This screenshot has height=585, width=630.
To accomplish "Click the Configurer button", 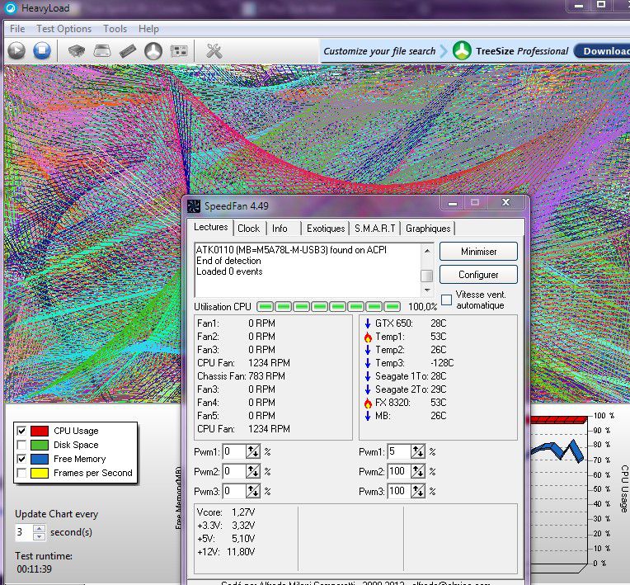I will pyautogui.click(x=478, y=275).
